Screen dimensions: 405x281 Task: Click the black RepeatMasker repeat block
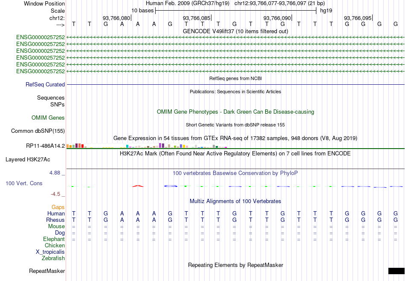click(x=396, y=271)
